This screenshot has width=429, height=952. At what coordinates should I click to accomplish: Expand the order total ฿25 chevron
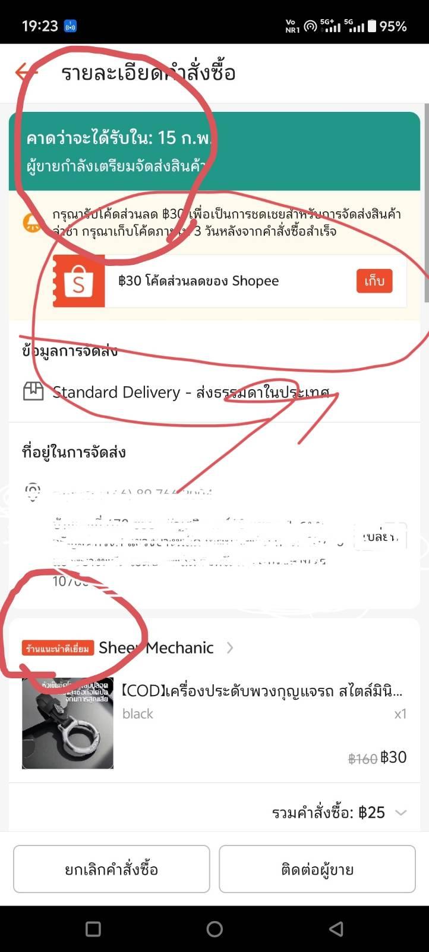click(401, 813)
